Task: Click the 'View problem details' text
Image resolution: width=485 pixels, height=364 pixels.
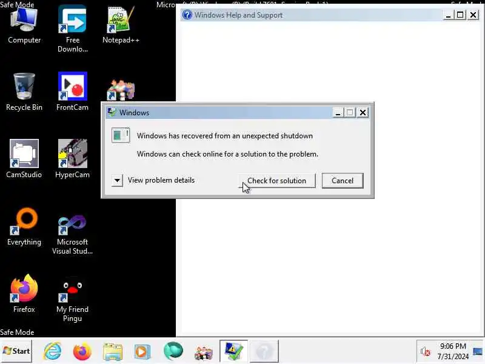Action: point(161,180)
